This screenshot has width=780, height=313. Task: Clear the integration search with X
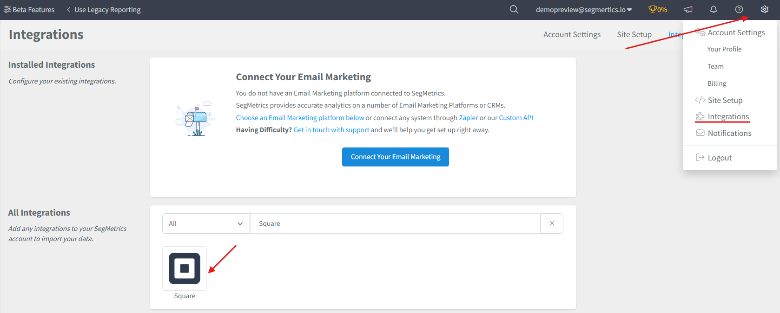point(552,224)
